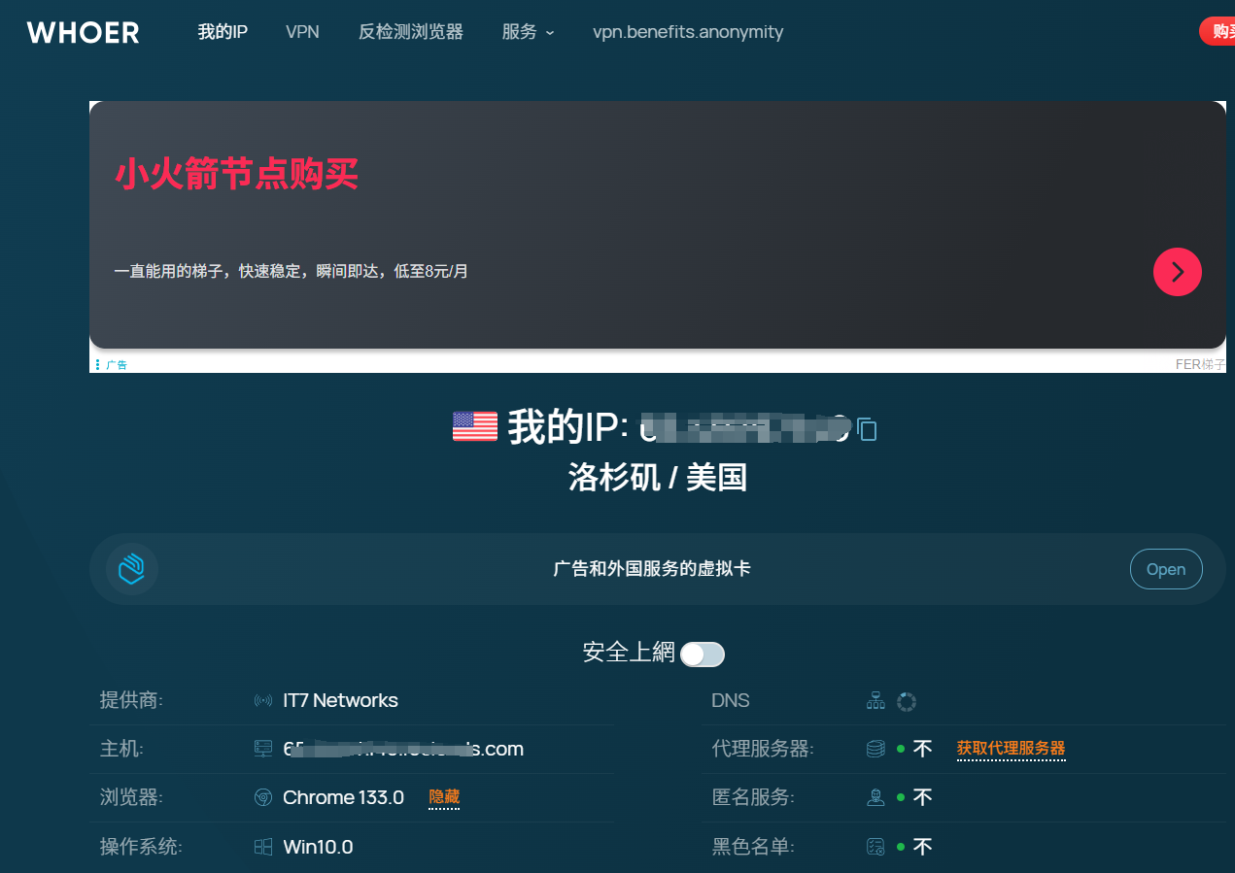The height and width of the screenshot is (873, 1235).
Task: Click the DNS network icon
Action: tap(875, 701)
